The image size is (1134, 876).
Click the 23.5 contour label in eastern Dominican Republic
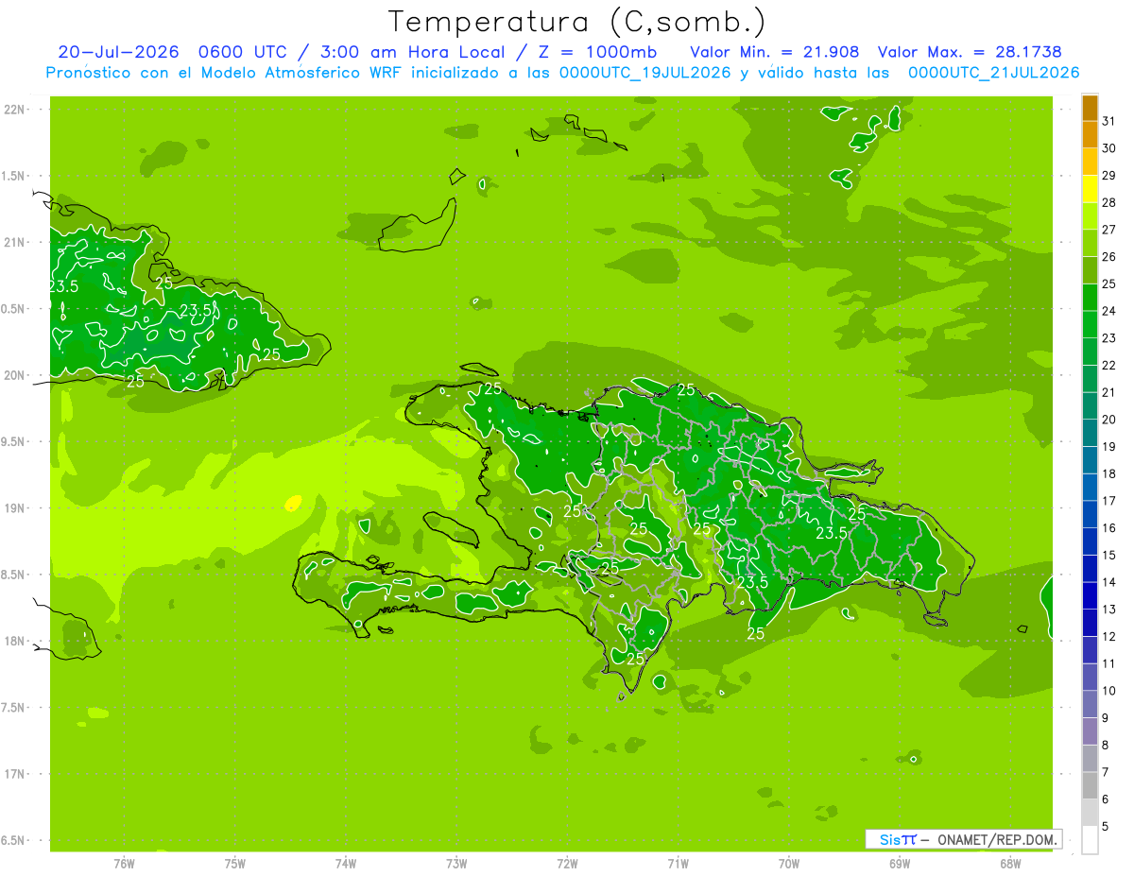(832, 533)
